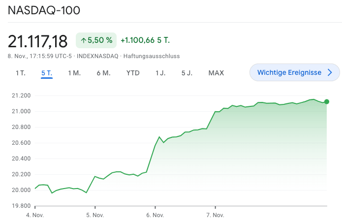The image size is (342, 224).
Task: Click the 7. Nov. date marker on axis
Action: coord(215,215)
